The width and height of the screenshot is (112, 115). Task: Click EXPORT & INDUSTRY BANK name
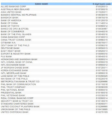pyautogui.click(x=16, y=54)
